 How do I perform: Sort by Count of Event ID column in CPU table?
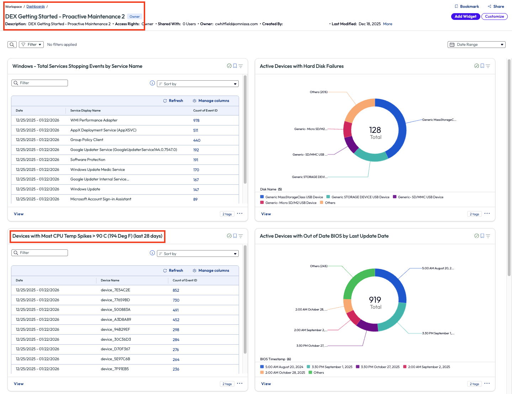[x=185, y=280]
